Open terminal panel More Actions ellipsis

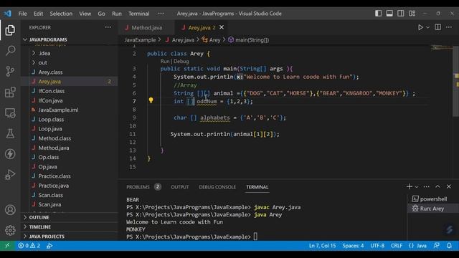pyautogui.click(x=426, y=186)
